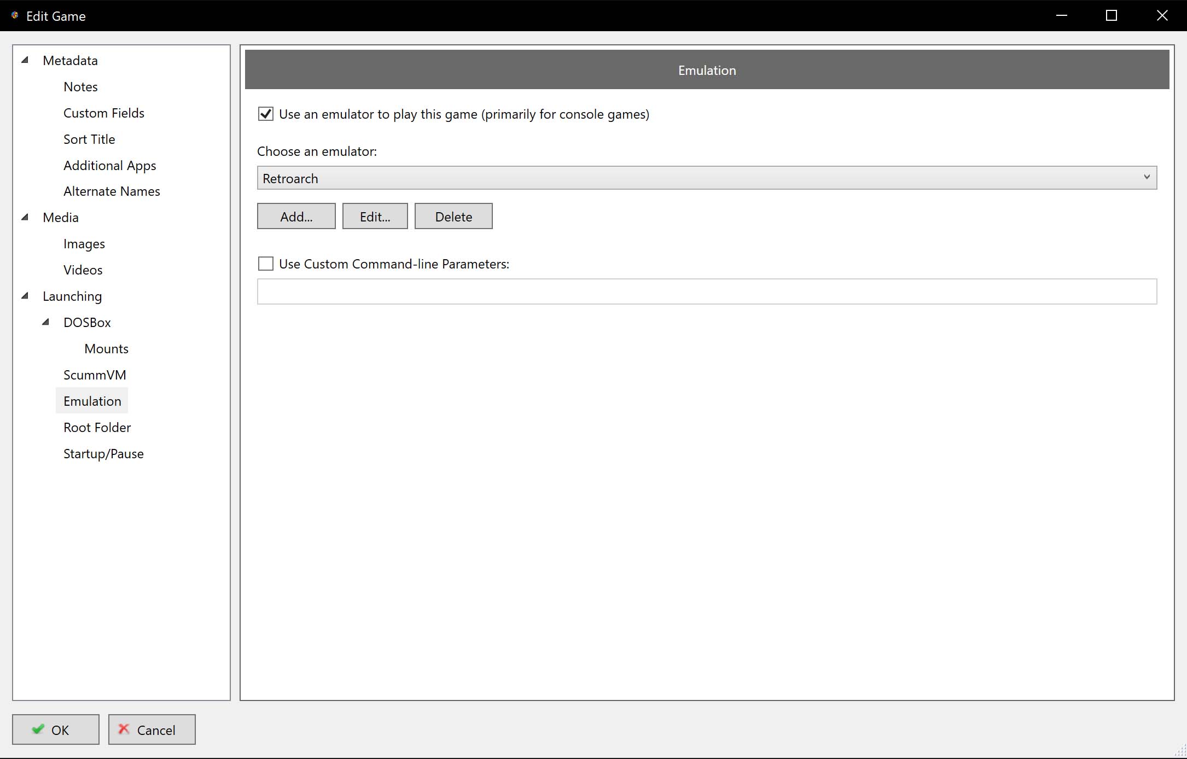
Task: Click the window resize grip icon
Action: click(x=1180, y=751)
